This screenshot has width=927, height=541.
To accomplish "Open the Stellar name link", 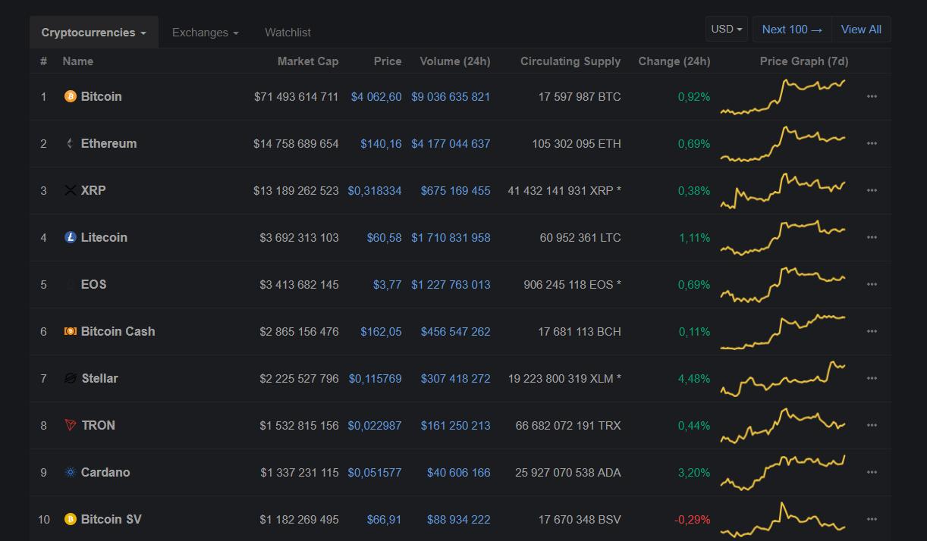I will point(100,378).
